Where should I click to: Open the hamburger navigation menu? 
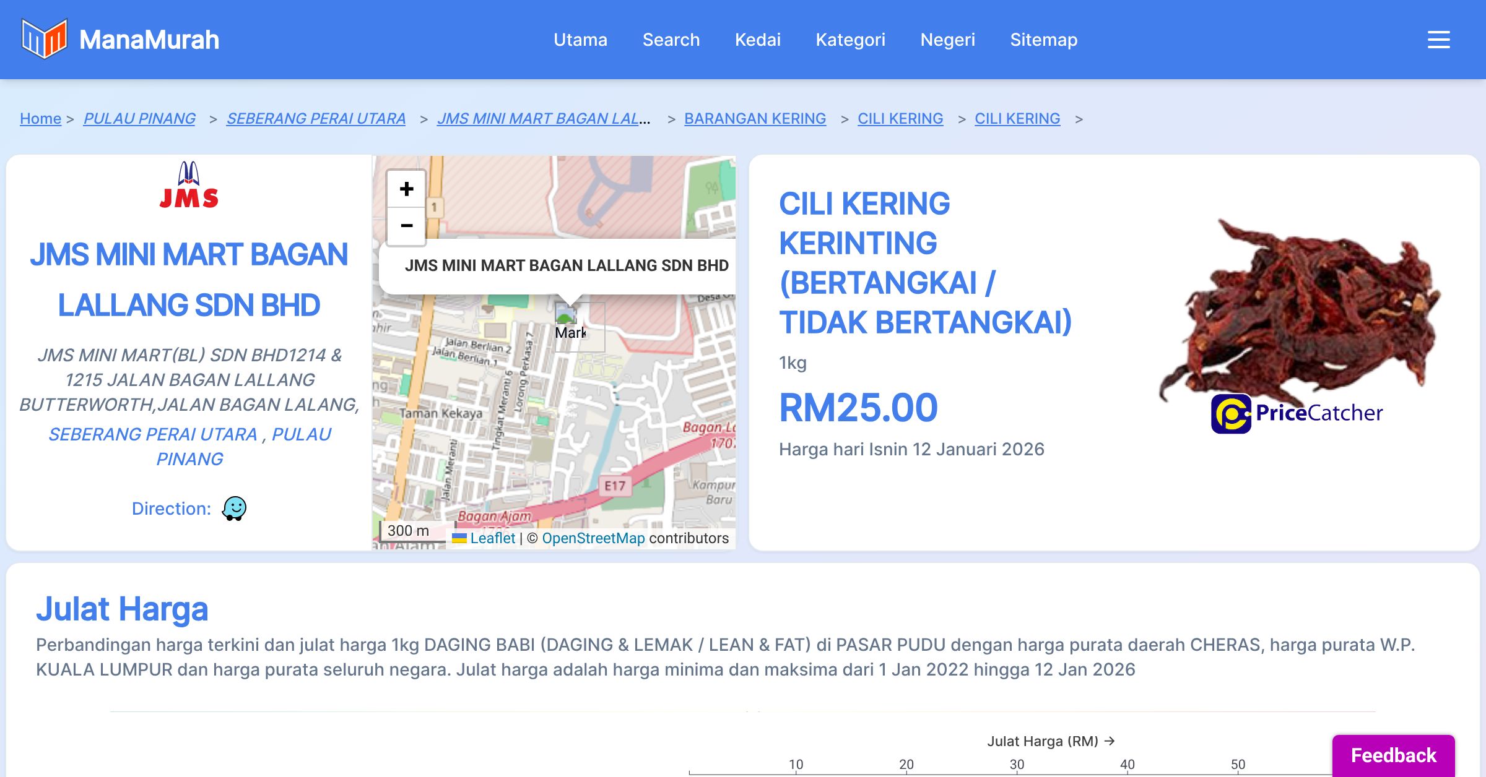pyautogui.click(x=1438, y=39)
